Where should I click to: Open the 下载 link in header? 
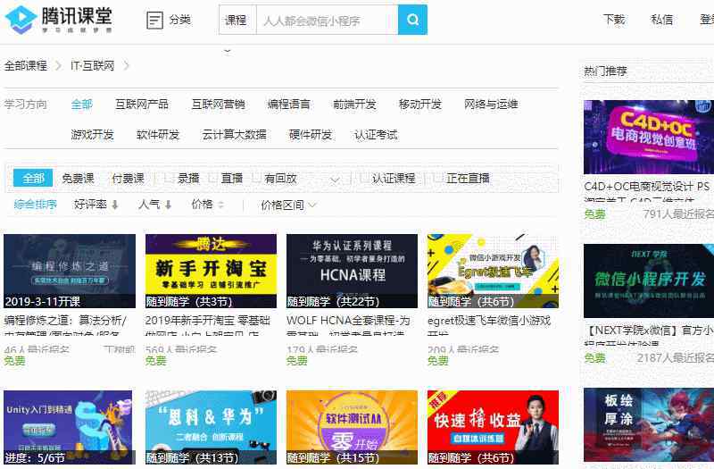(614, 20)
